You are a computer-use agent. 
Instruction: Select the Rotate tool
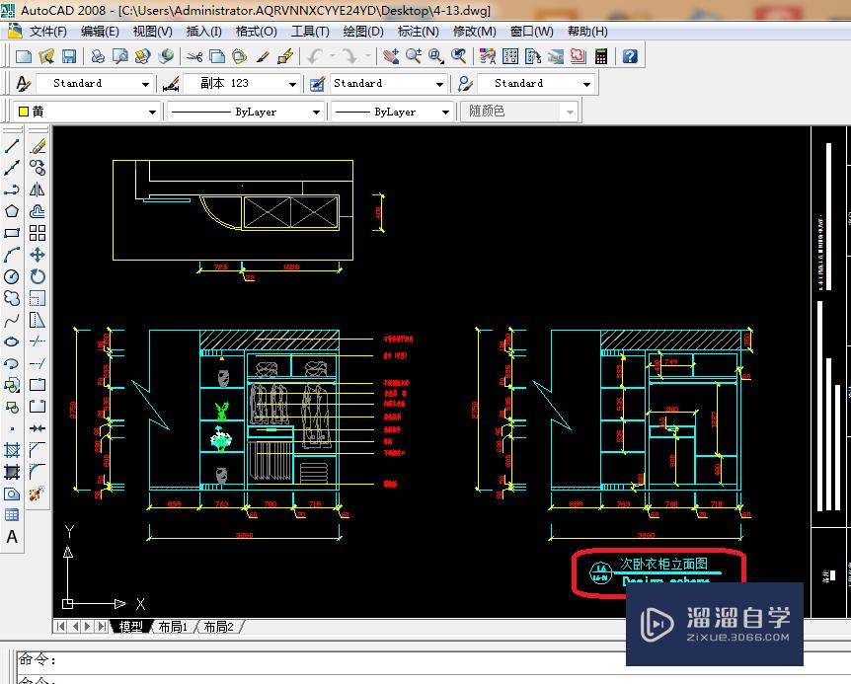pyautogui.click(x=38, y=276)
